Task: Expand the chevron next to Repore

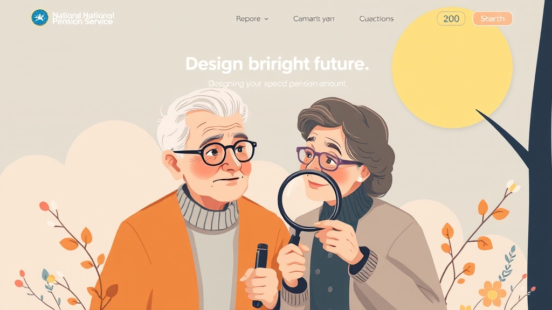Action: [x=266, y=19]
